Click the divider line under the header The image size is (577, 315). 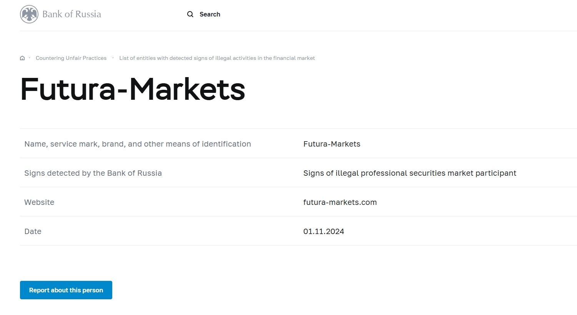click(298, 31)
